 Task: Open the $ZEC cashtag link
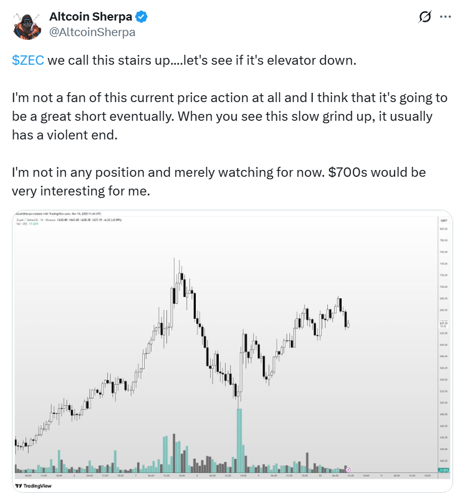click(27, 62)
